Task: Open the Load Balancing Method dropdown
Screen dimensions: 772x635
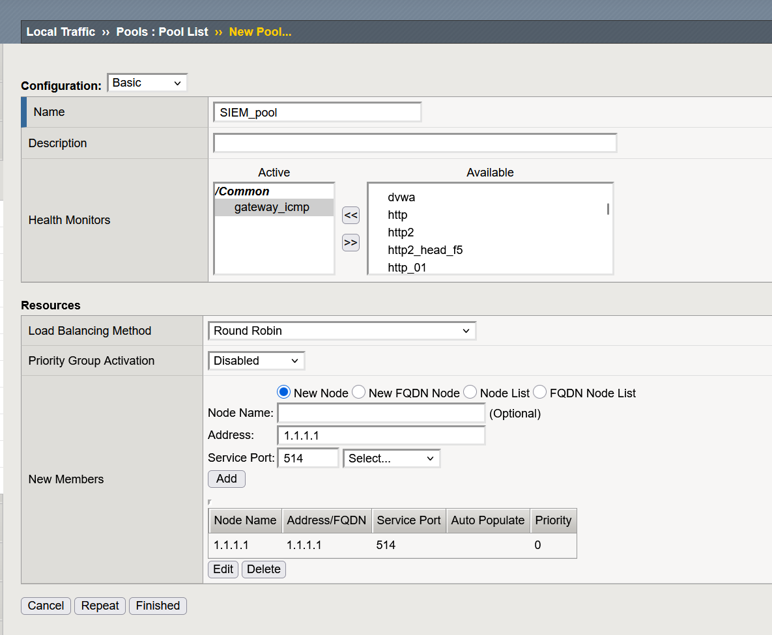Action: pos(341,331)
